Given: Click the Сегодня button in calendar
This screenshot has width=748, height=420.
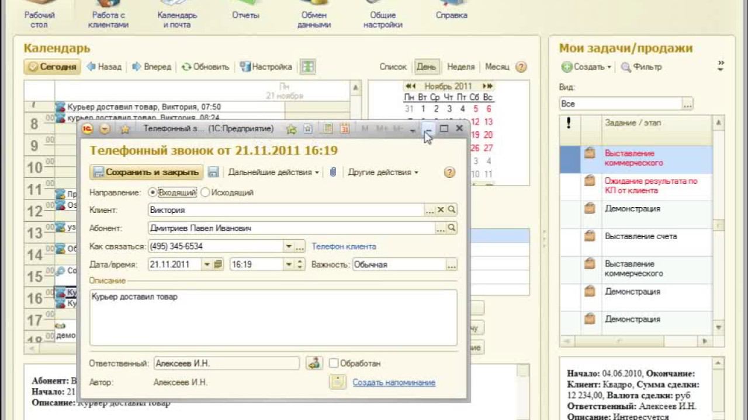Looking at the screenshot, I should coord(53,66).
